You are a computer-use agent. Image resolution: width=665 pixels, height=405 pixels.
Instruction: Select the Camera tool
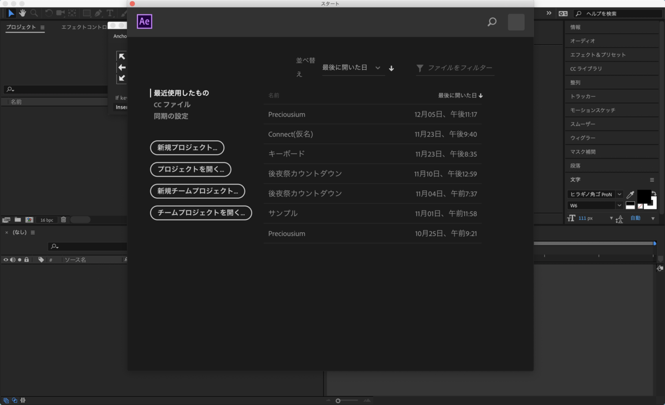coord(61,13)
